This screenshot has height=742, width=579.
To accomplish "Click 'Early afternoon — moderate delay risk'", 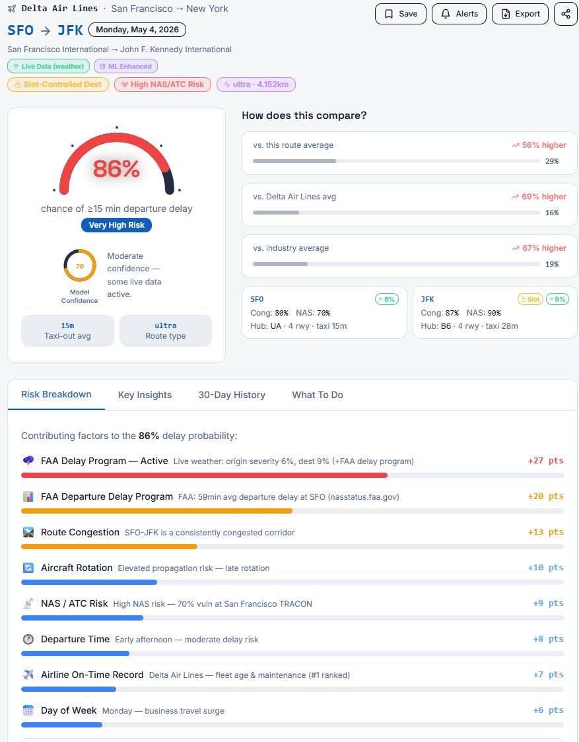I will pyautogui.click(x=187, y=639).
